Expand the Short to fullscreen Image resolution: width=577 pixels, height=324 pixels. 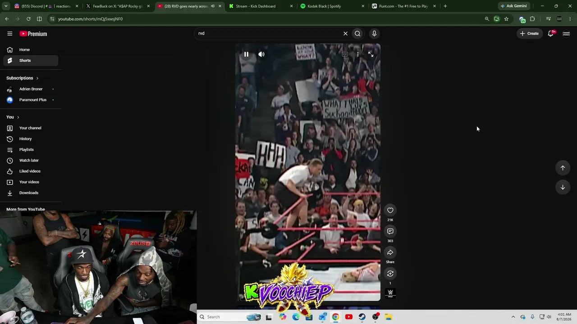(371, 54)
